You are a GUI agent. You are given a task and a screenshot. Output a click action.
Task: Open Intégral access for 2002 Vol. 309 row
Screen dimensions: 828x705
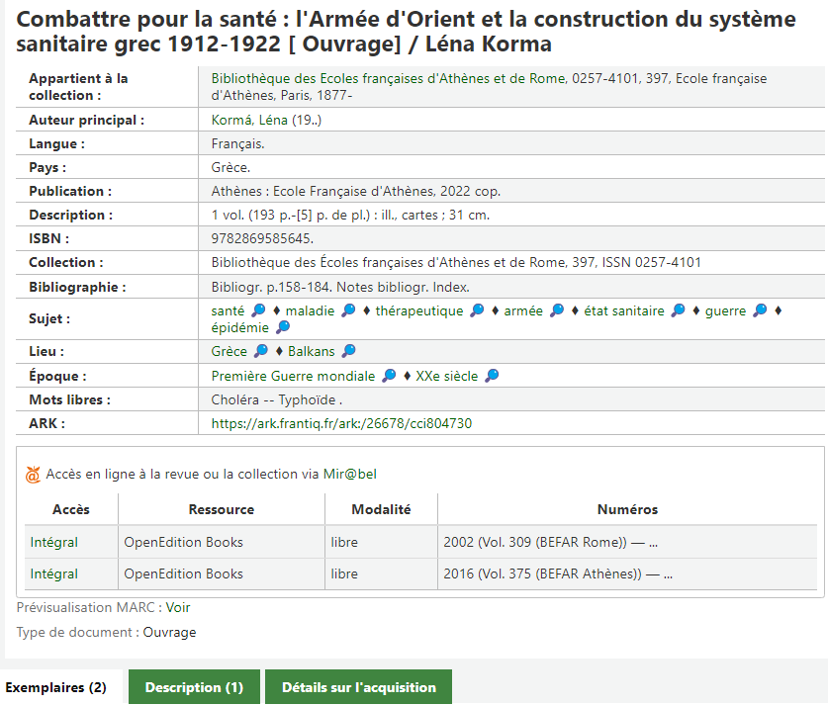coord(53,542)
